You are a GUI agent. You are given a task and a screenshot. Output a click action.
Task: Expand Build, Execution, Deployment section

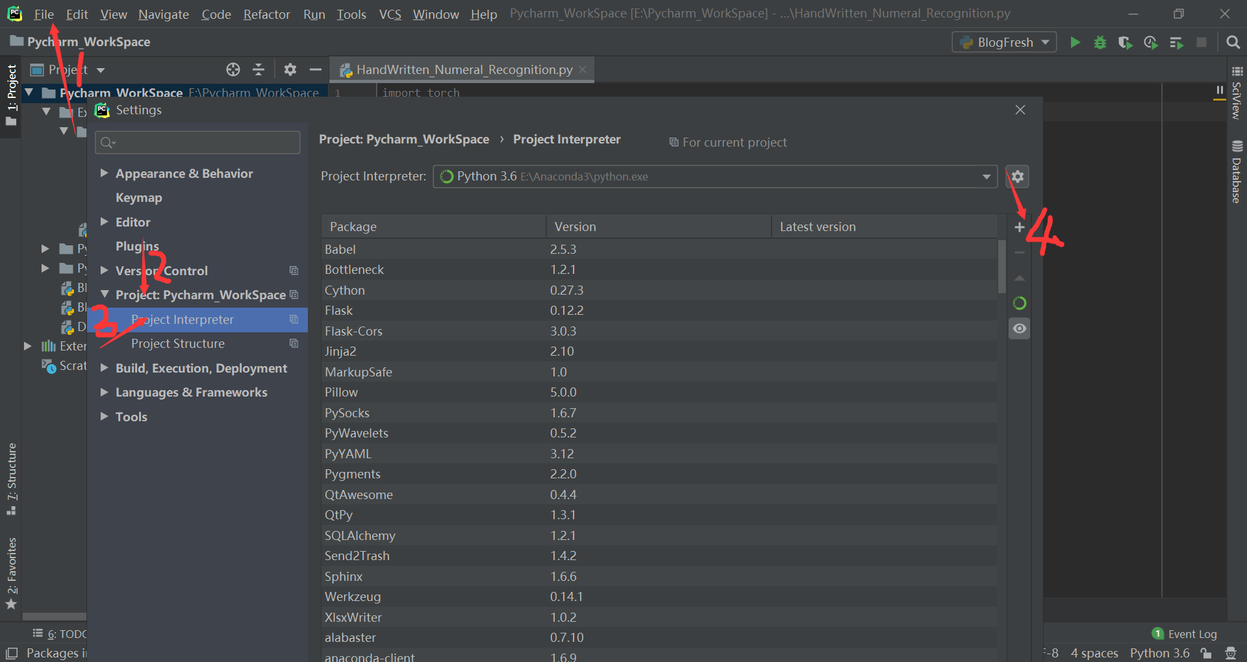[x=104, y=368]
